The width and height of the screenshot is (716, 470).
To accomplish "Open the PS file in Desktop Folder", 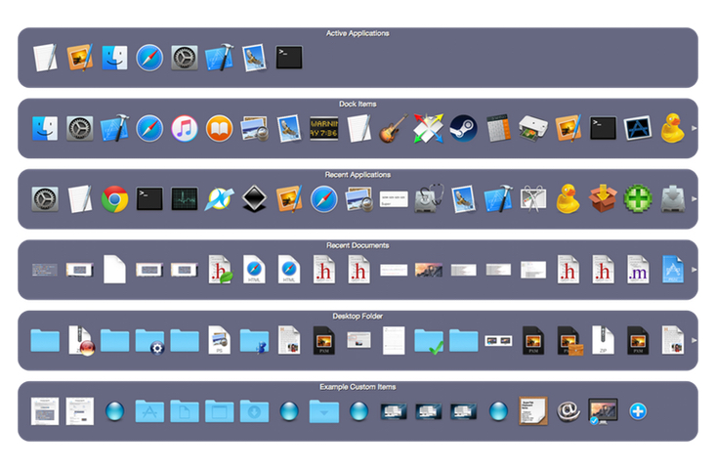I will point(219,340).
